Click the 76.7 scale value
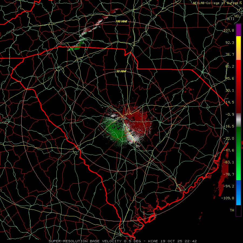Image resolution: width=243 pixels, height=243 pixels. click(230, 54)
